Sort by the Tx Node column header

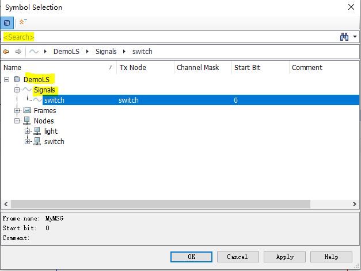click(145, 68)
